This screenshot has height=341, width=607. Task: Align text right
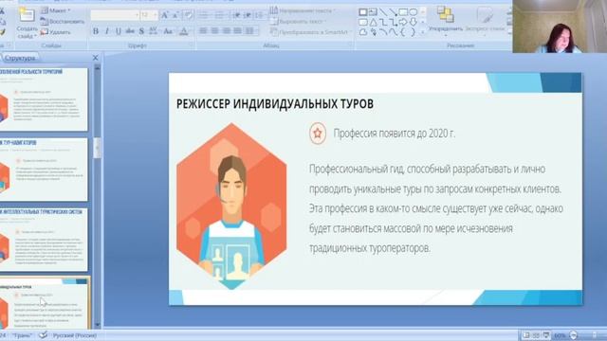click(227, 30)
